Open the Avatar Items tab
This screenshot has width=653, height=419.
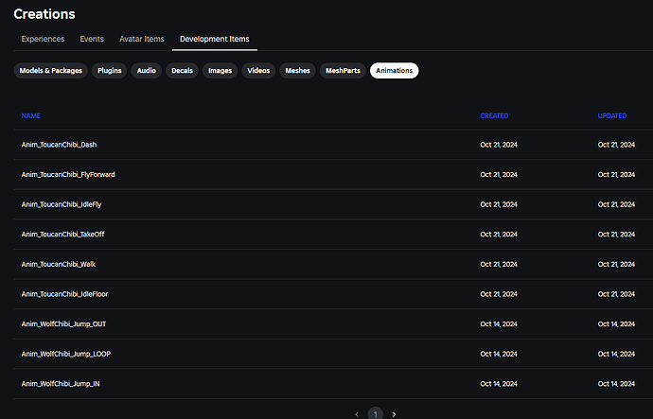pos(142,39)
